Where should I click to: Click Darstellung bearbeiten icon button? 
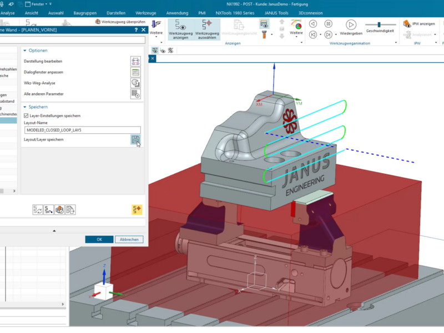[135, 61]
